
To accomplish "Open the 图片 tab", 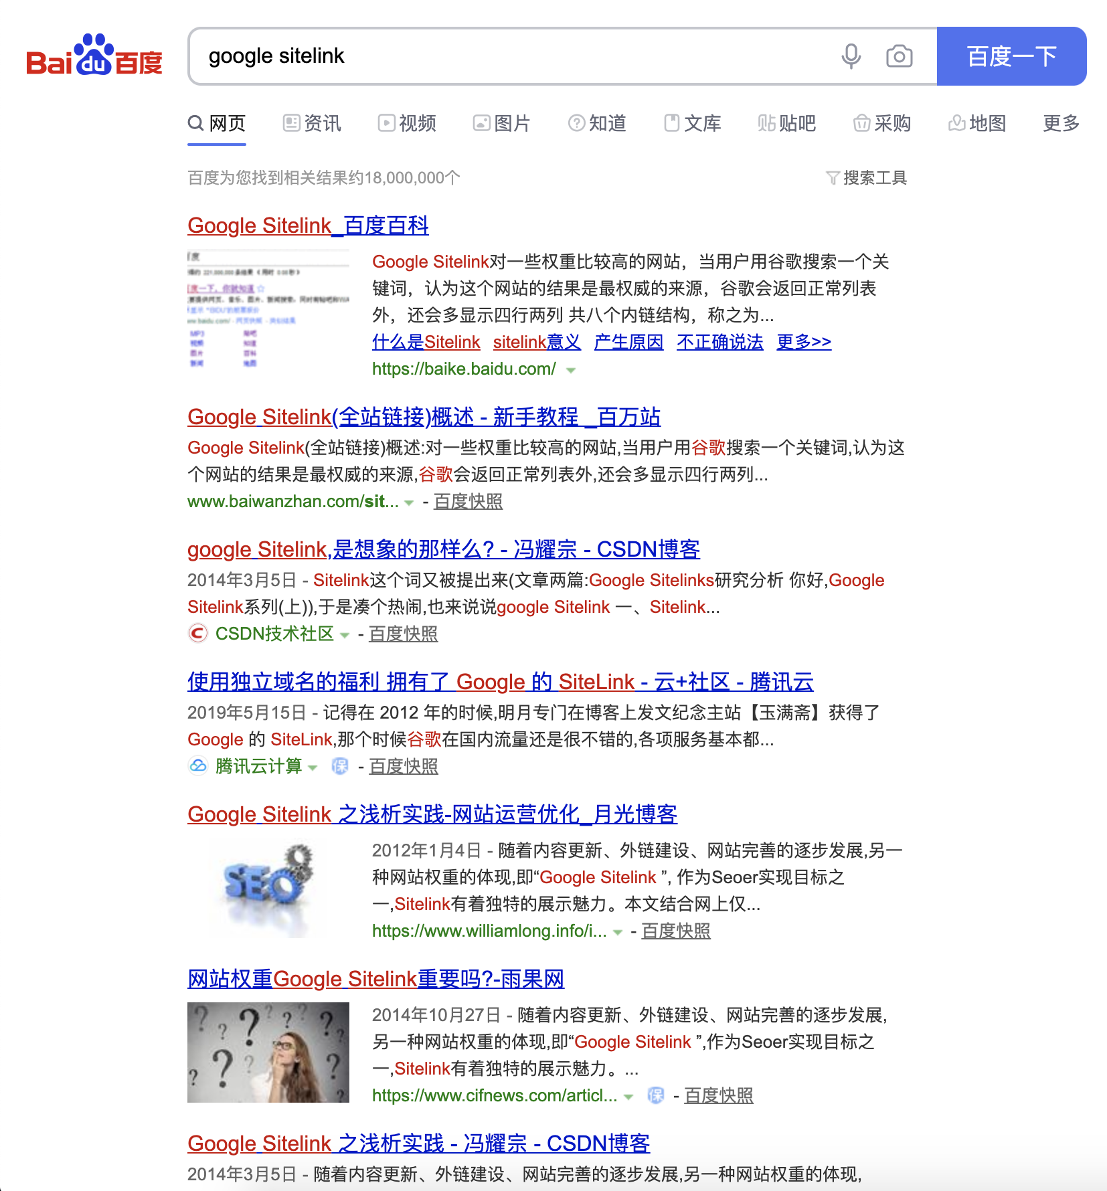I will click(x=502, y=123).
